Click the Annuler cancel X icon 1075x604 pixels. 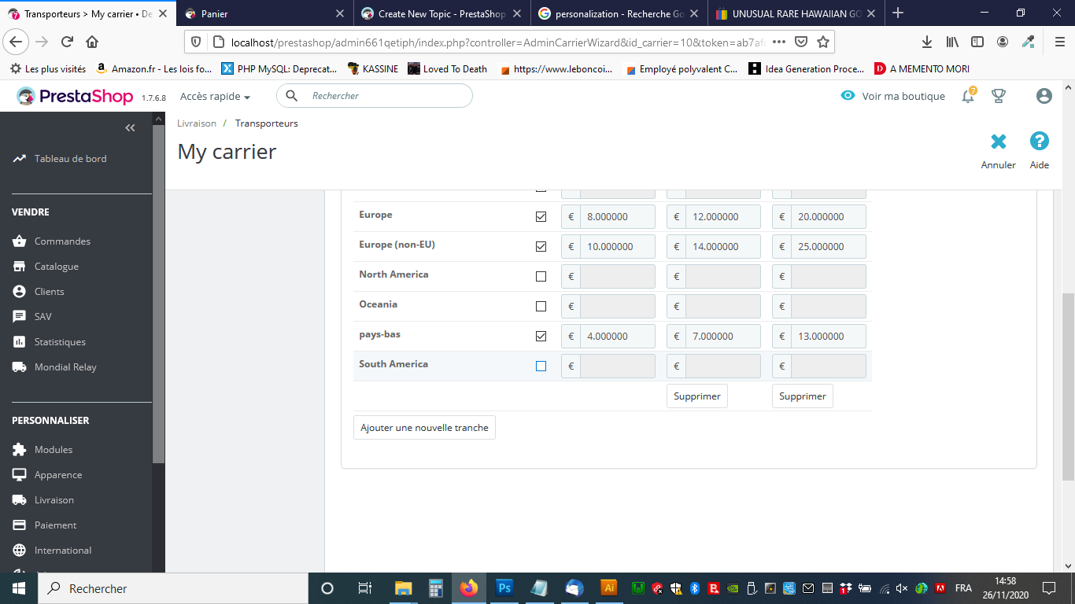pos(999,142)
